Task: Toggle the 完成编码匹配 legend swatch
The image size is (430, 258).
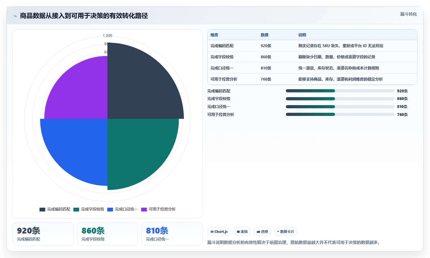Action: point(42,209)
